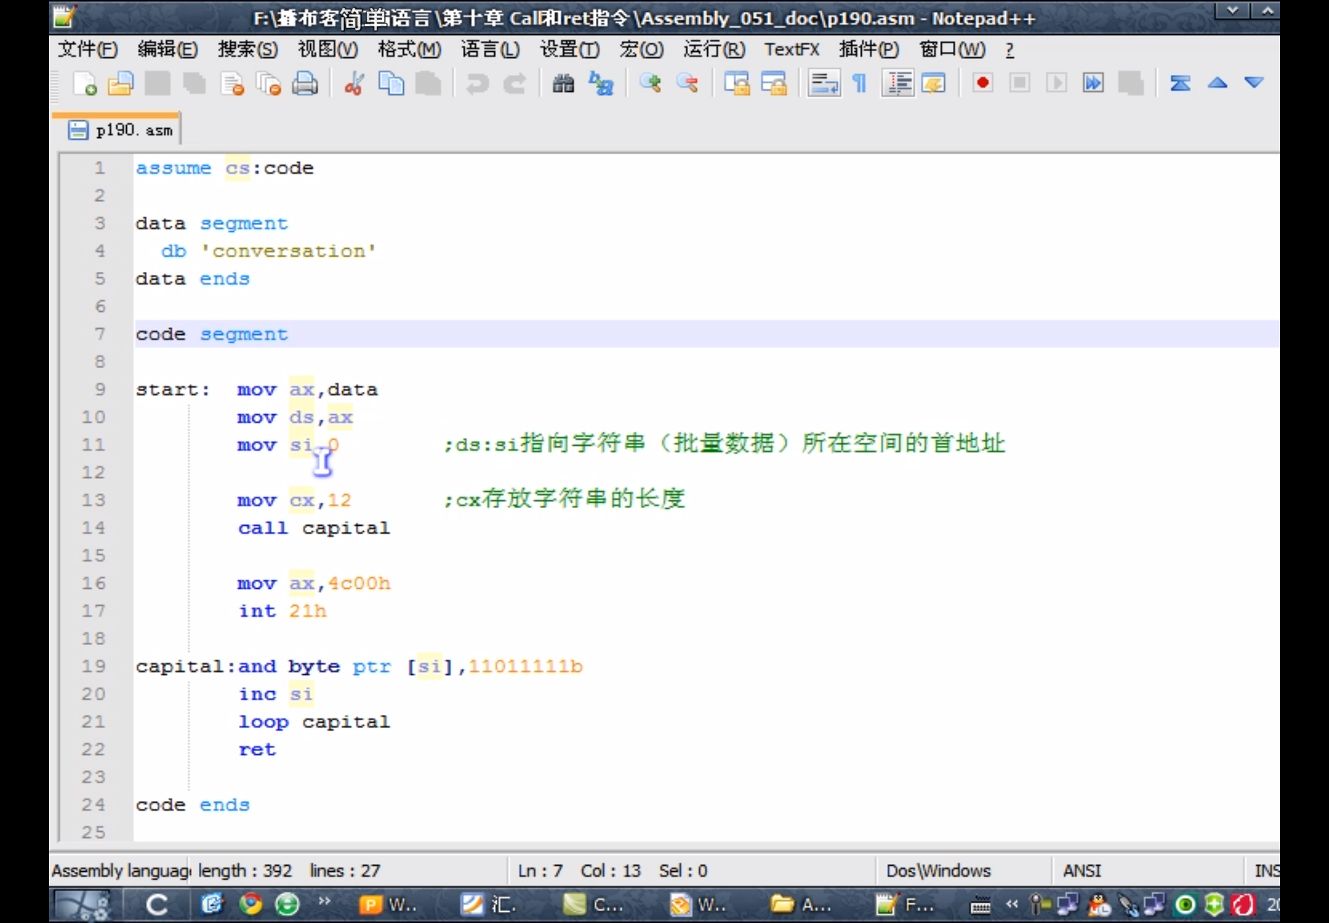Click 'ANSI' encoding in the status bar
This screenshot has height=923, width=1329.
pyautogui.click(x=1082, y=870)
